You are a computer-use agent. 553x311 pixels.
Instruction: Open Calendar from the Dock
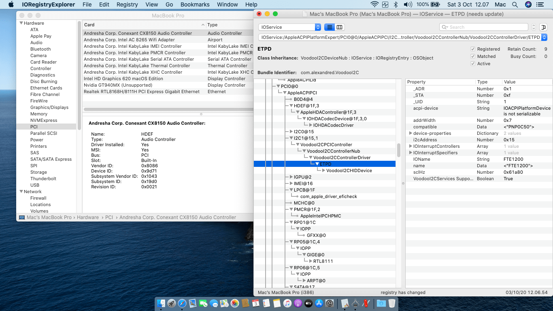tap(256, 303)
